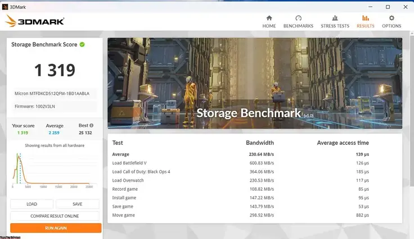Maximize the 3DMark window
This screenshot has width=414, height=239.
tap(388, 7)
